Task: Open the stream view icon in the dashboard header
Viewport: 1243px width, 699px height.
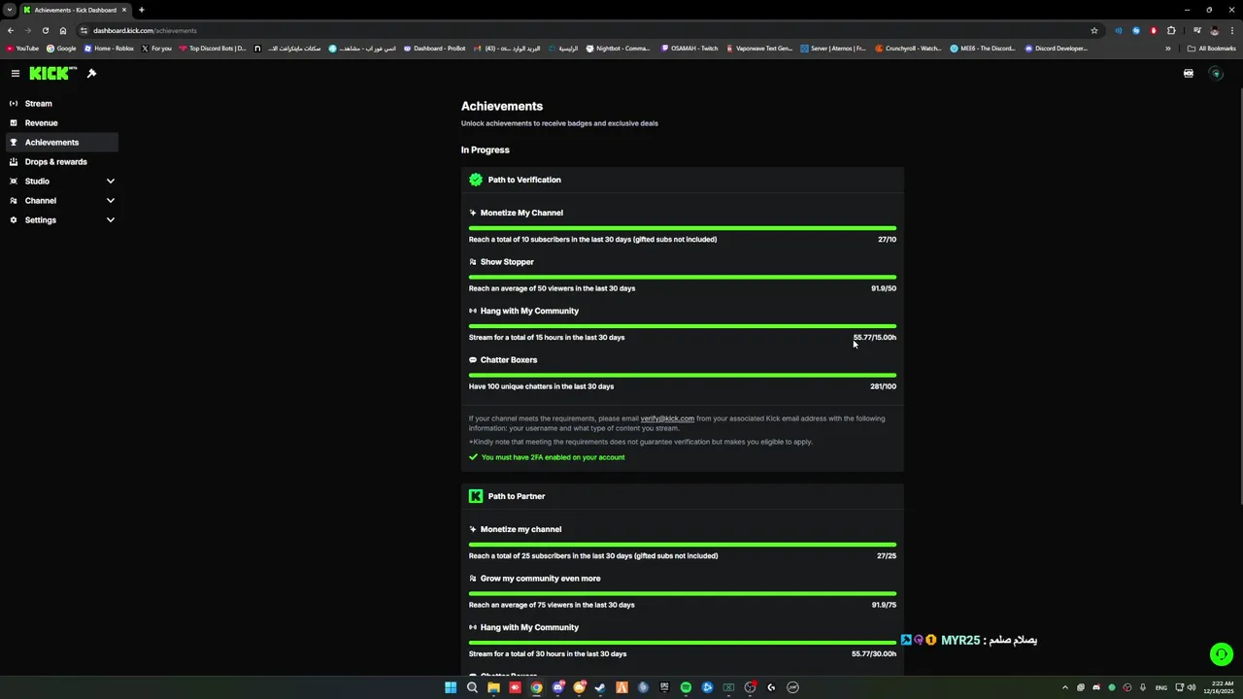Action: 1189,74
